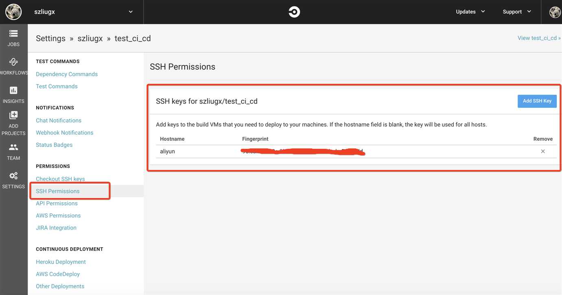
Task: Open API Permissions page
Action: [57, 203]
